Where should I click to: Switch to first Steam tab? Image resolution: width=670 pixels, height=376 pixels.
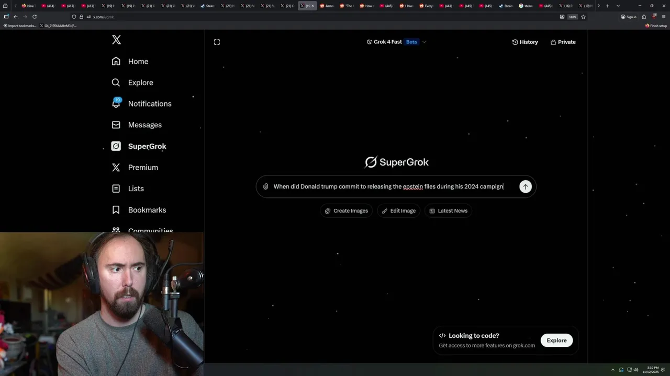[208, 6]
